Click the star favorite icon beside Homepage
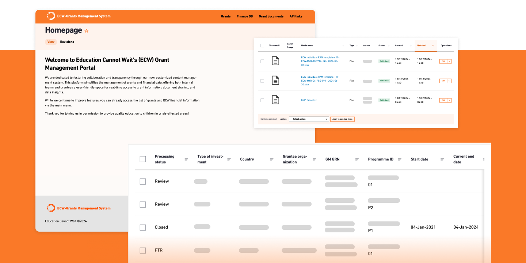The image size is (526, 263). [x=87, y=31]
